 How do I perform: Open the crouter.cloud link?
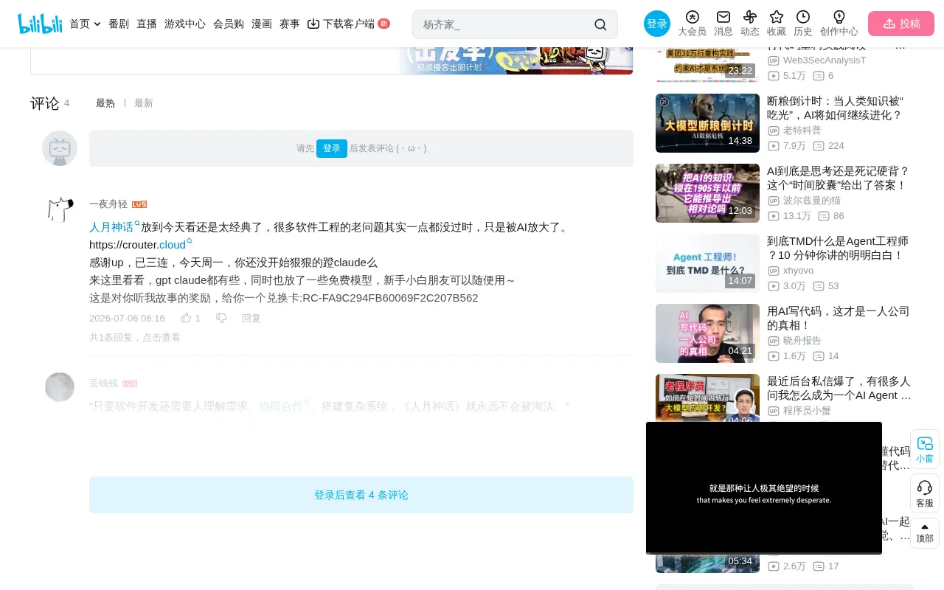[x=176, y=244]
